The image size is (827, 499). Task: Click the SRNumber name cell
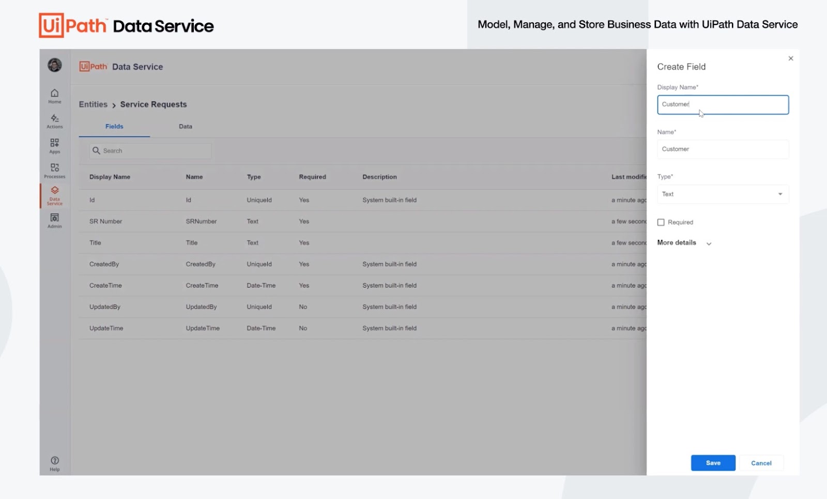click(201, 221)
